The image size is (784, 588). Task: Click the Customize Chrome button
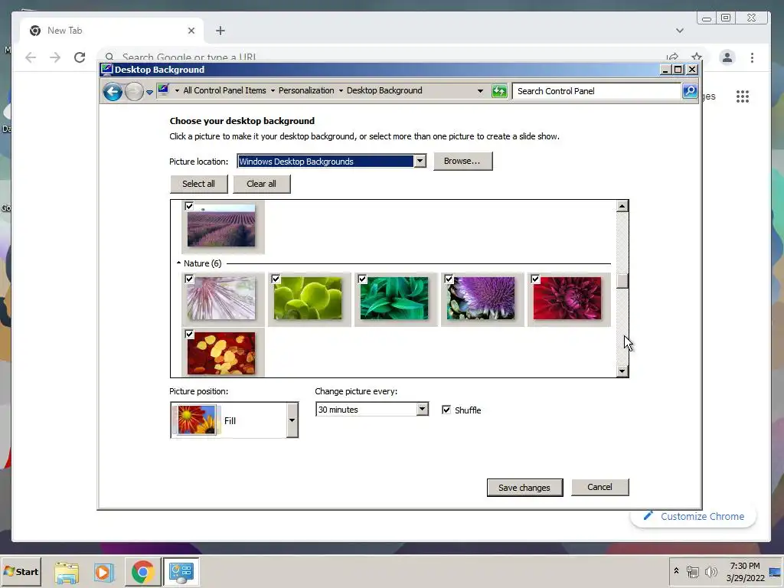(x=694, y=516)
